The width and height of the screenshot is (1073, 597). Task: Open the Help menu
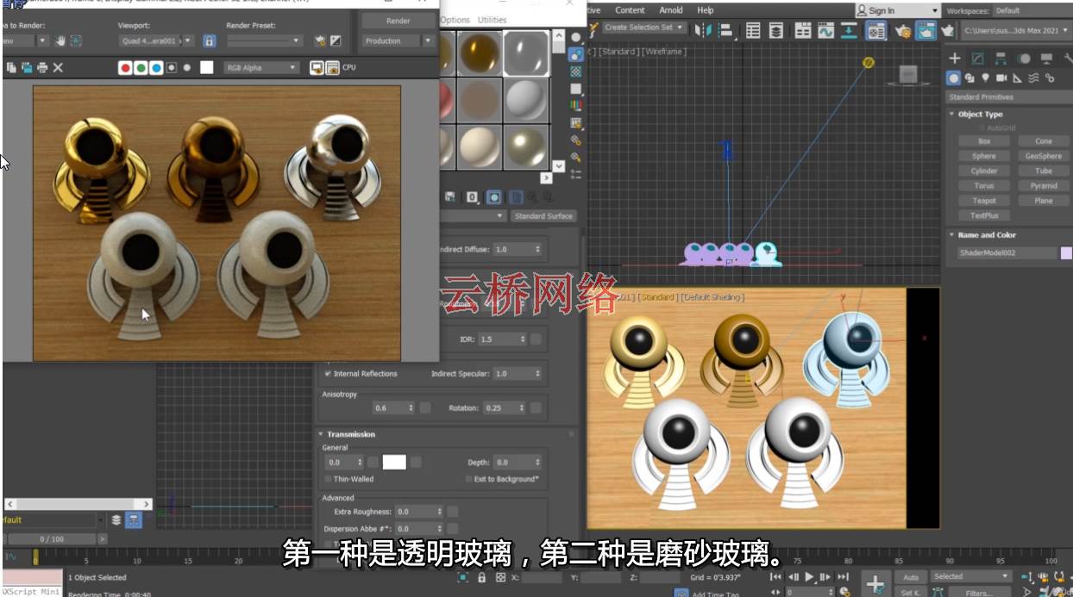coord(706,10)
